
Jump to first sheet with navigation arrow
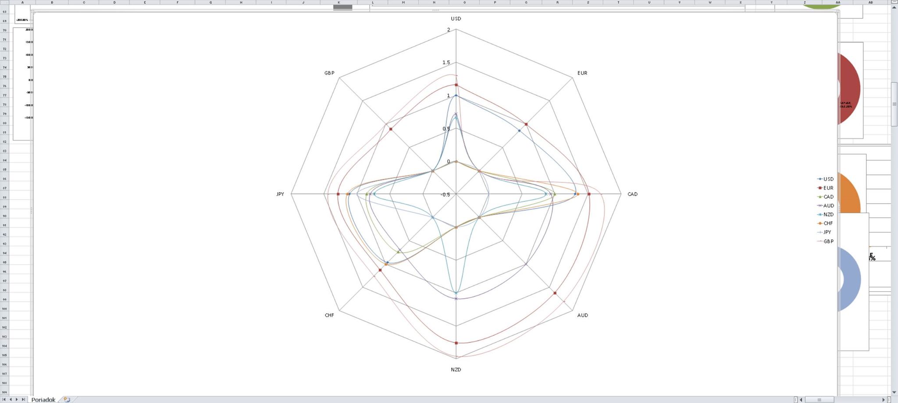5,399
